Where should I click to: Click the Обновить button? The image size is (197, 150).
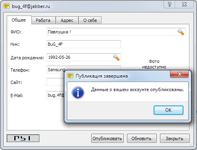click(142, 138)
